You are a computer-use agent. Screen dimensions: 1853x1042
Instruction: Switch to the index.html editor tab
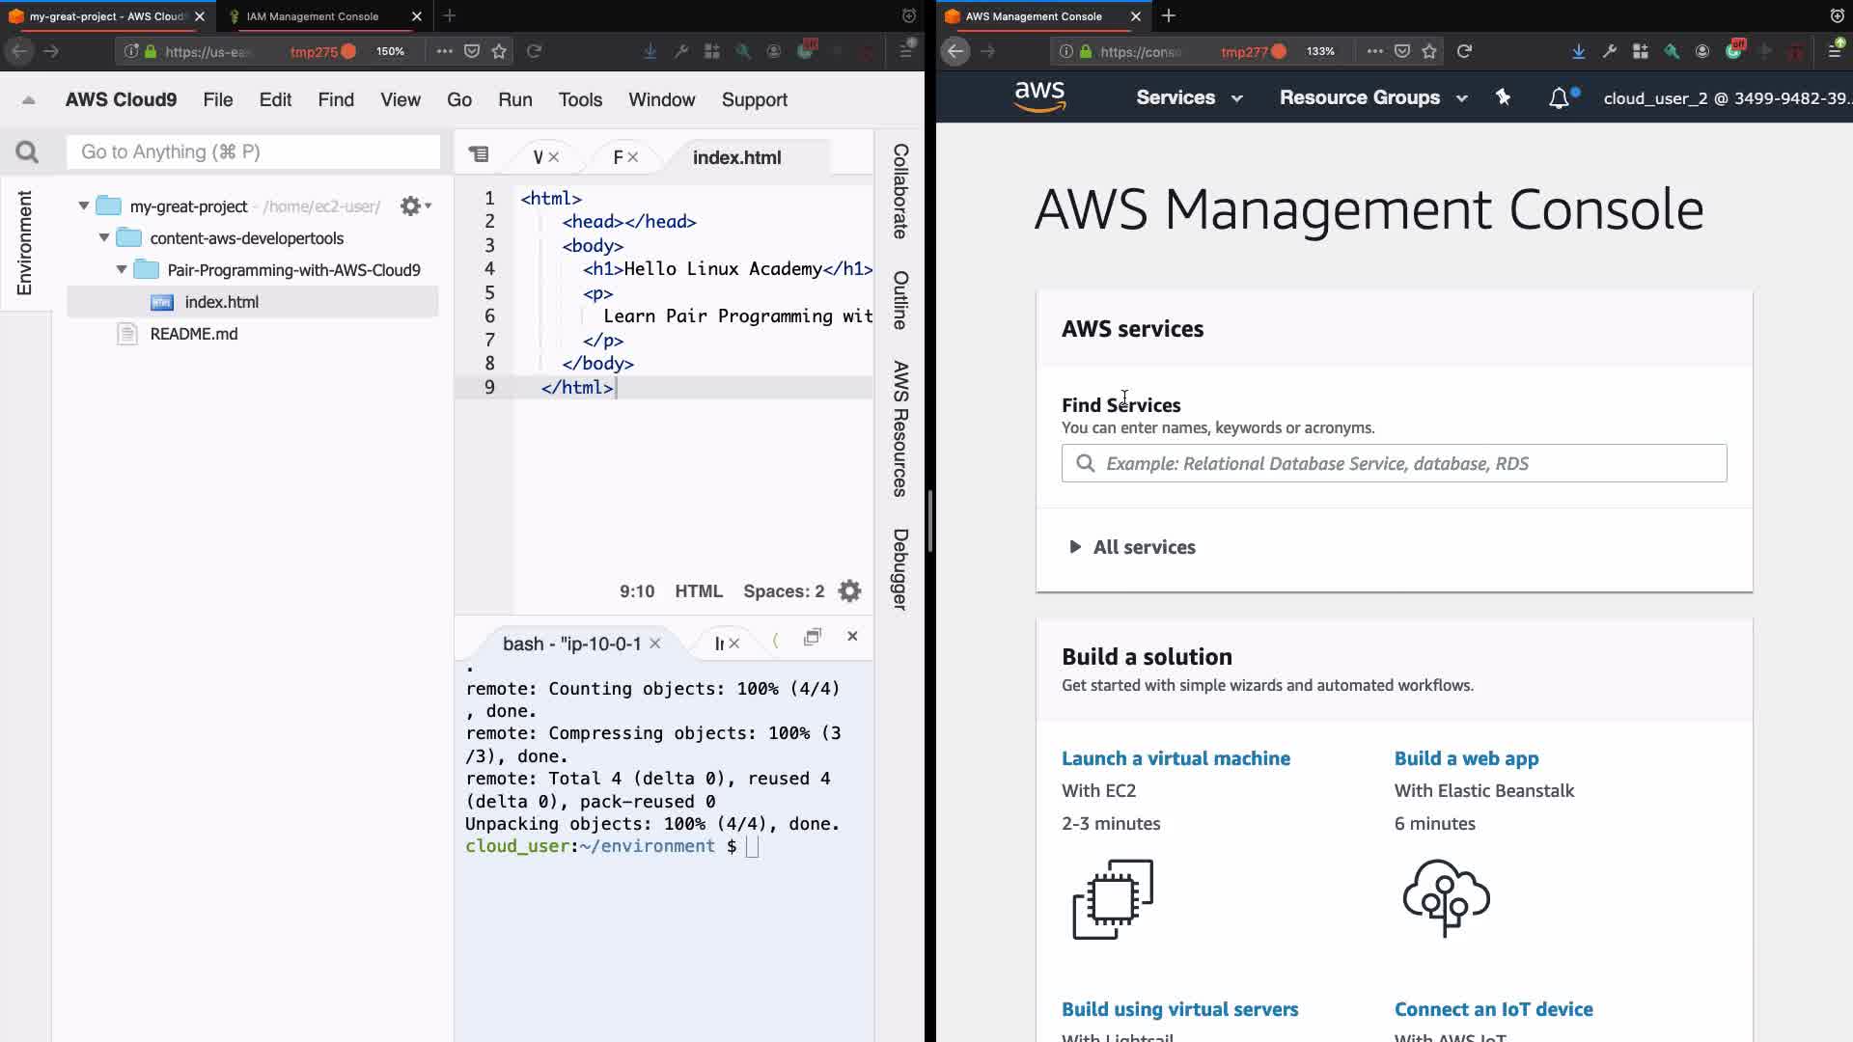point(736,157)
